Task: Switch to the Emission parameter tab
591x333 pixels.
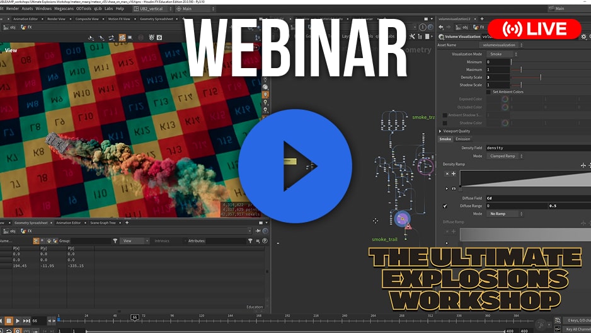Action: click(463, 139)
